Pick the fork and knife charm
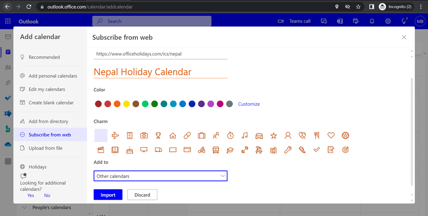 coord(317,136)
